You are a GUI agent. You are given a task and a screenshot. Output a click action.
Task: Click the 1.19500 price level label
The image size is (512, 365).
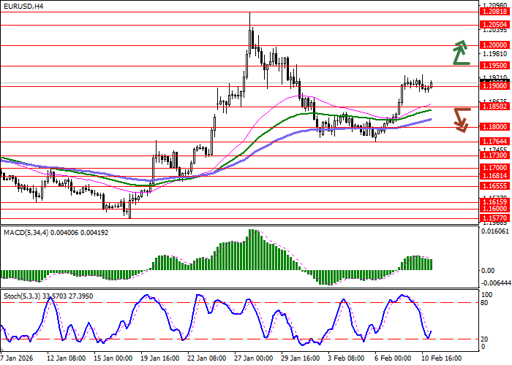click(495, 65)
